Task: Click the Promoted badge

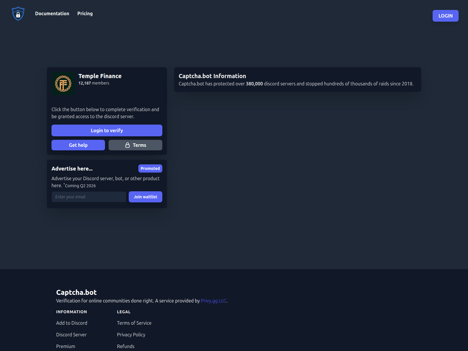Action: coord(150,168)
